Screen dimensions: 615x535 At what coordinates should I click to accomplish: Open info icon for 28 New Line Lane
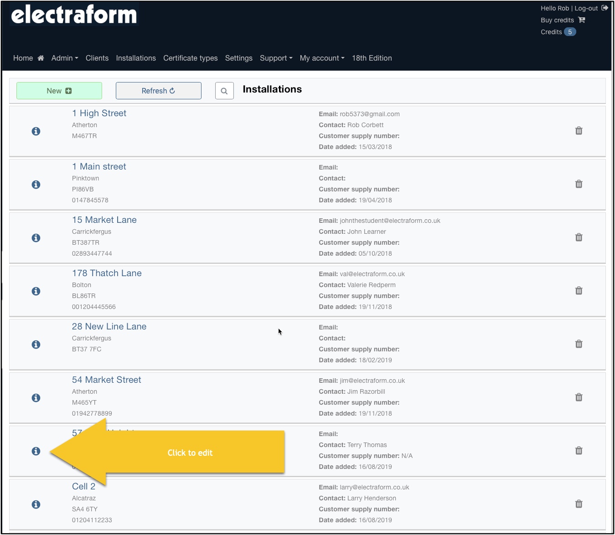coord(36,345)
